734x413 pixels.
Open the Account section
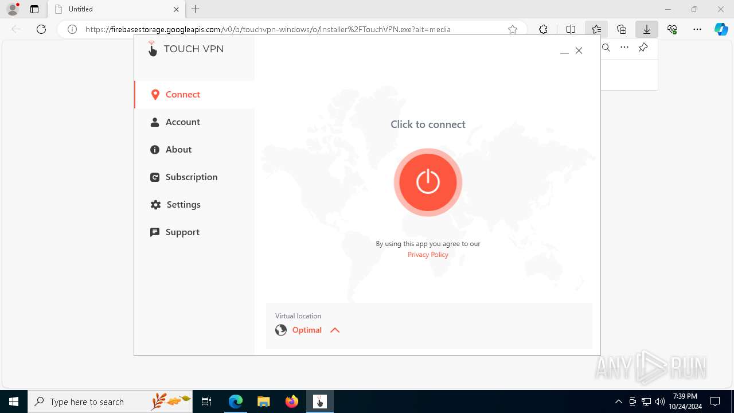click(x=194, y=122)
